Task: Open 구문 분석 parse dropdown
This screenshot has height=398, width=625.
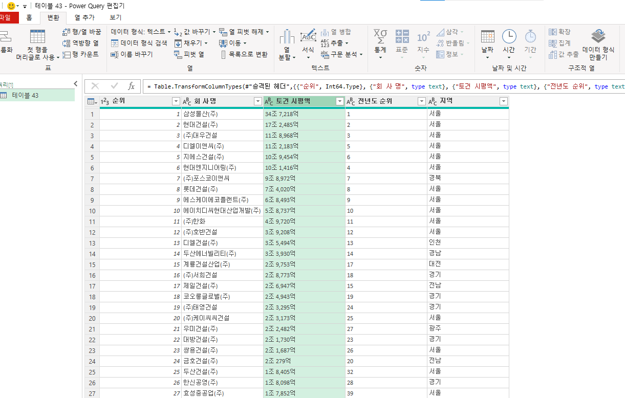Action: coord(341,54)
